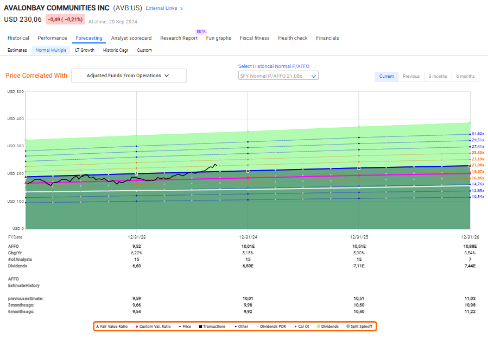488x338 pixels.
Task: Click fair value marker at 12/31/25
Action: [359, 168]
